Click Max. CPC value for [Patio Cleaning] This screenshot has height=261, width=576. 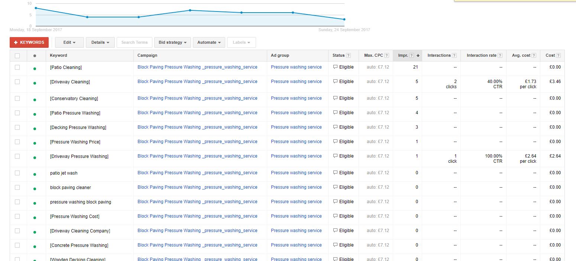pyautogui.click(x=378, y=67)
